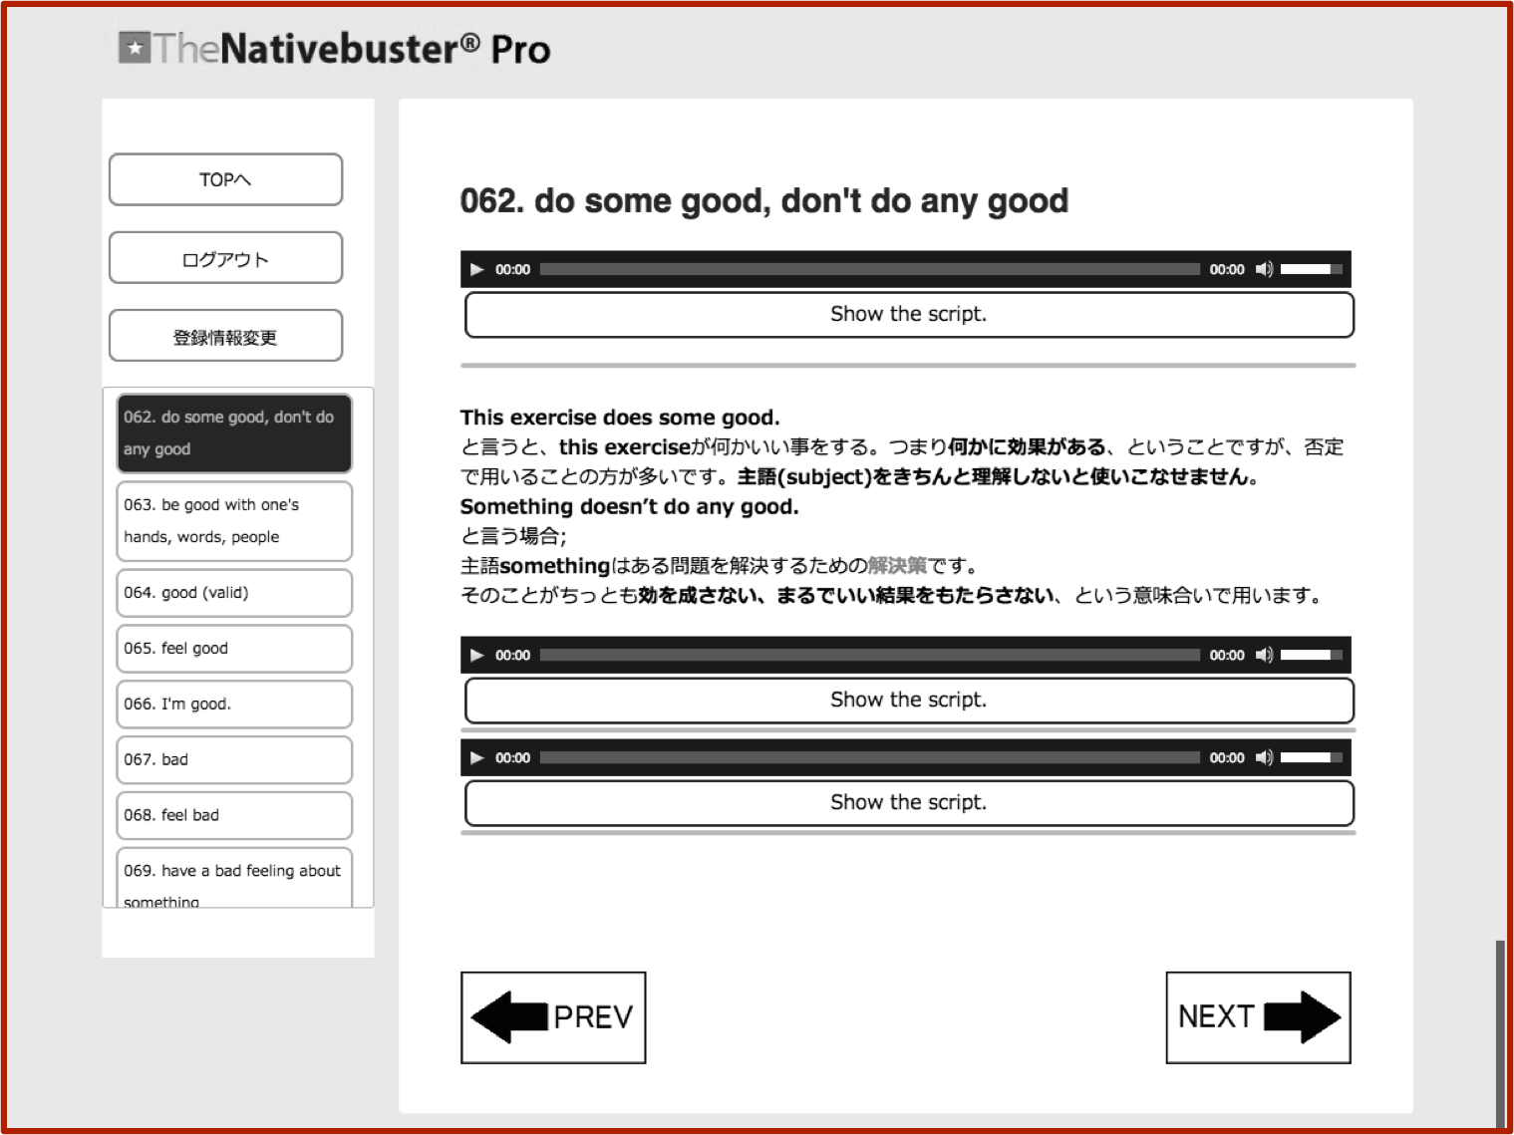Reveal the script under third audio player
Viewport: 1514px width, 1135px height.
(x=908, y=803)
